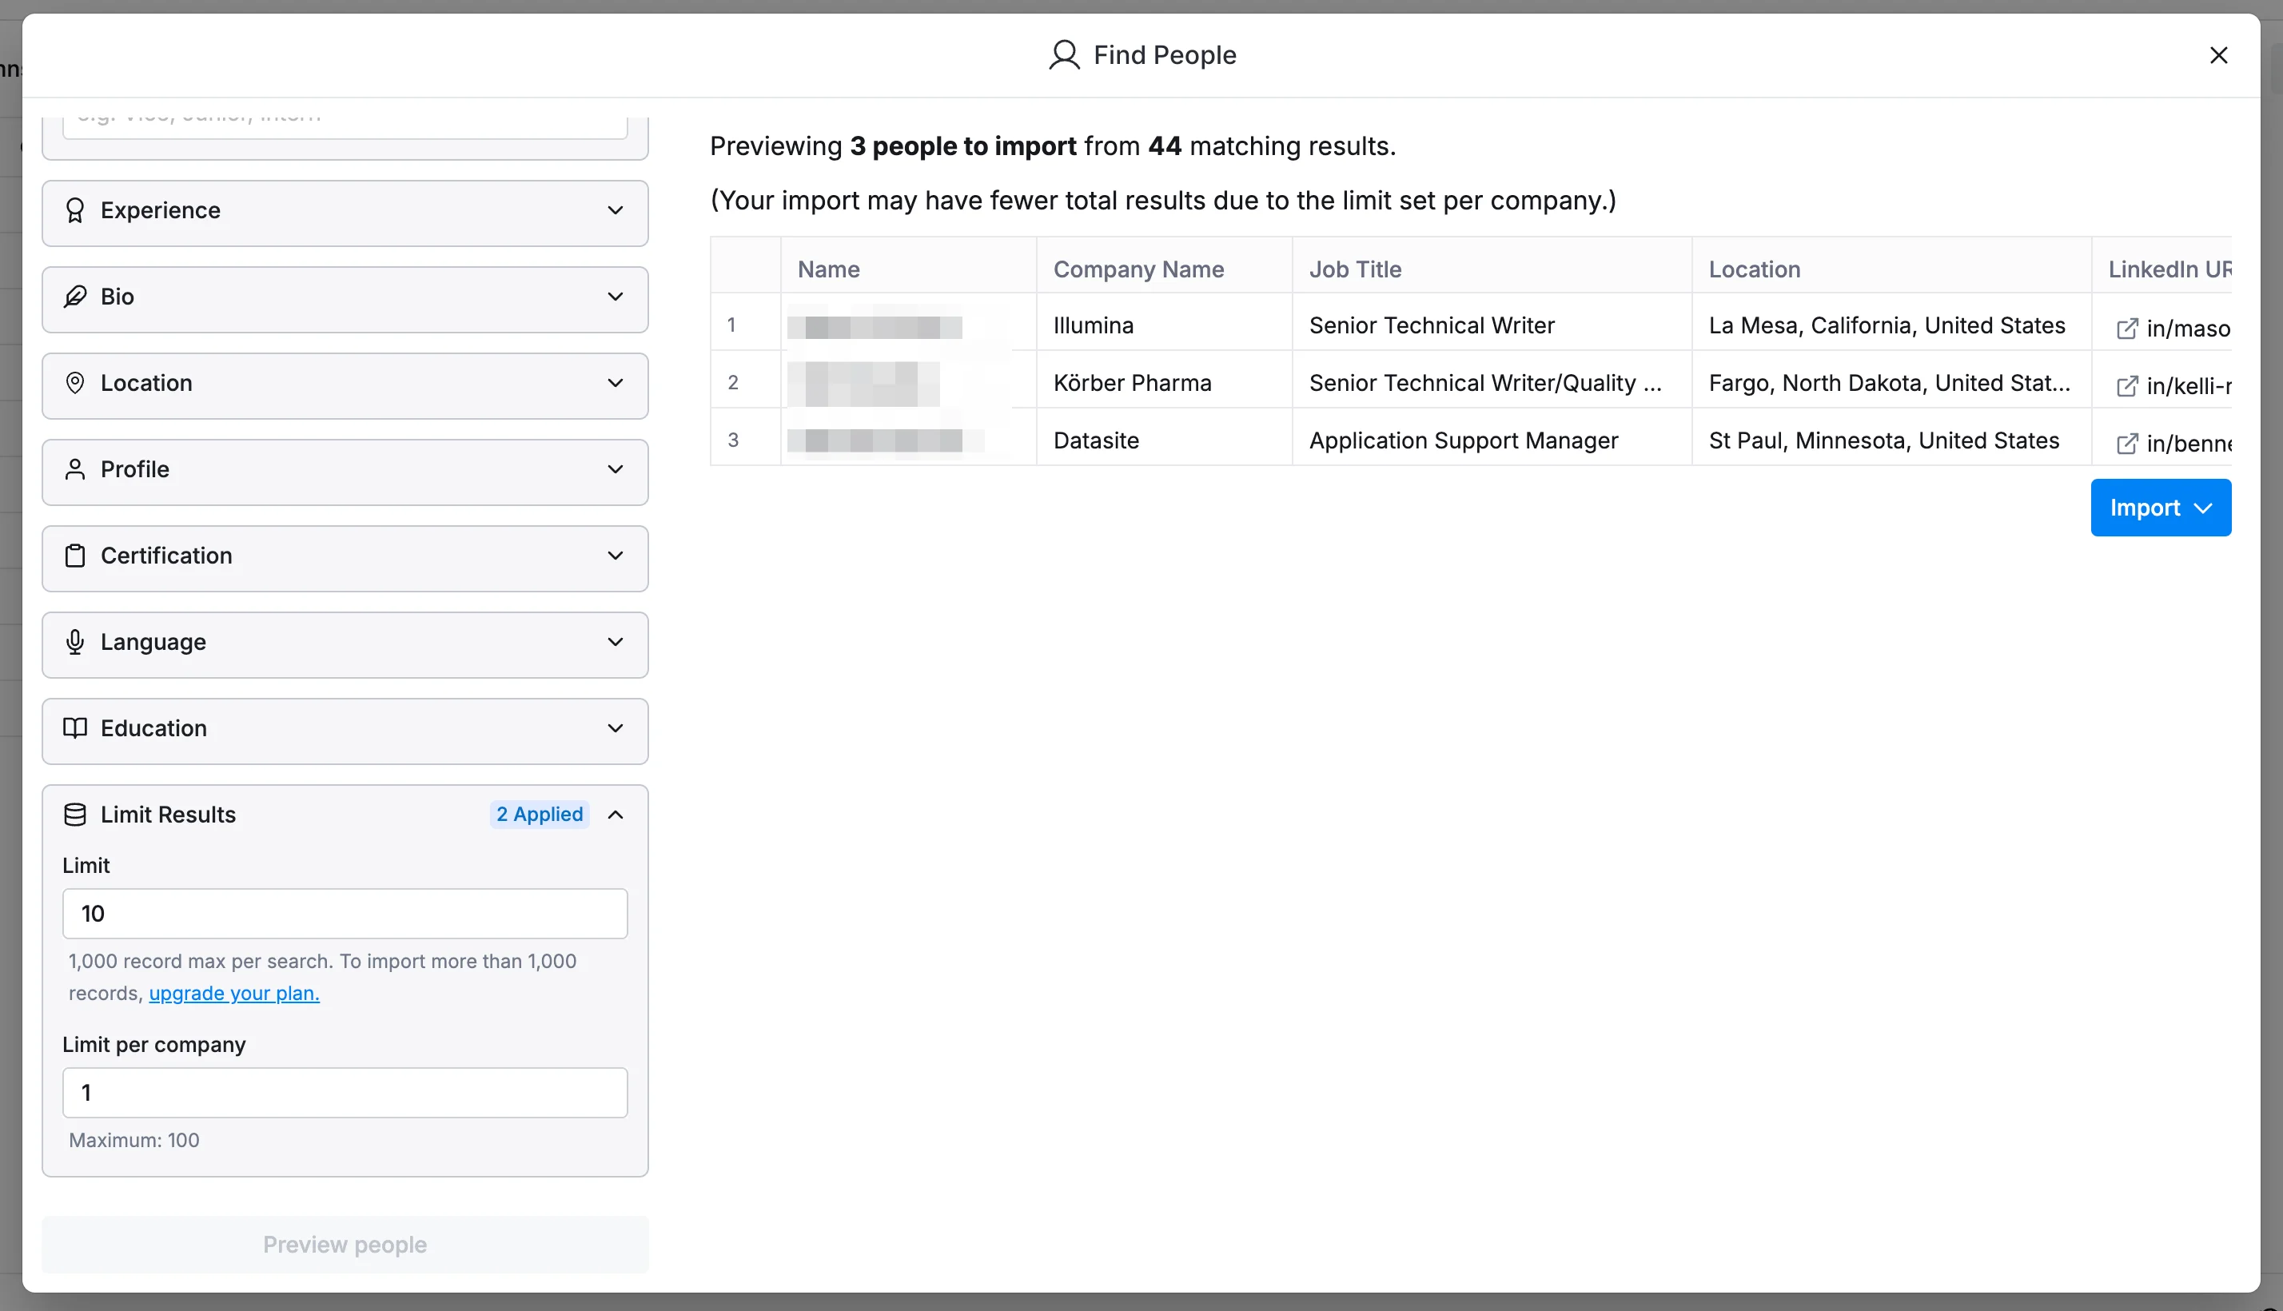
Task: Click the Limit per company input field
Action: [345, 1092]
